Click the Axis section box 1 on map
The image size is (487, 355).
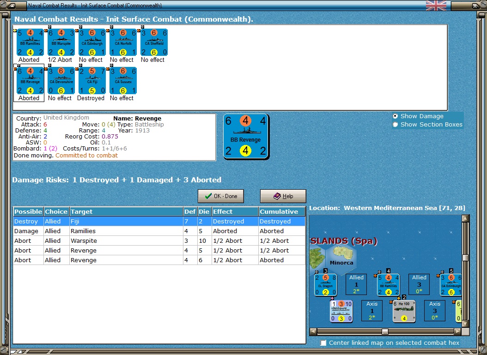coord(372,311)
